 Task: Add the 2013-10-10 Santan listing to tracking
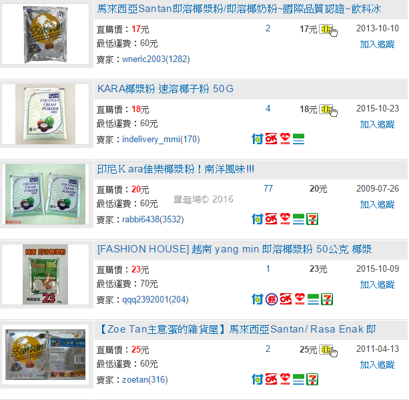click(377, 44)
